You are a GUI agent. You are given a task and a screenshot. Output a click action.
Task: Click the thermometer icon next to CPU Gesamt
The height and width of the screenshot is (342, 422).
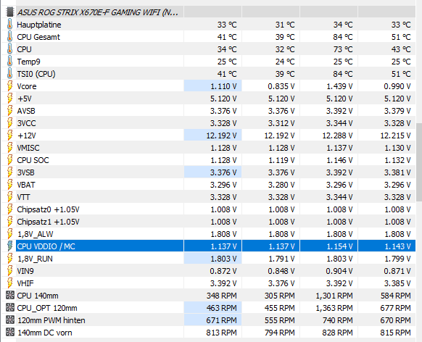click(x=9, y=37)
